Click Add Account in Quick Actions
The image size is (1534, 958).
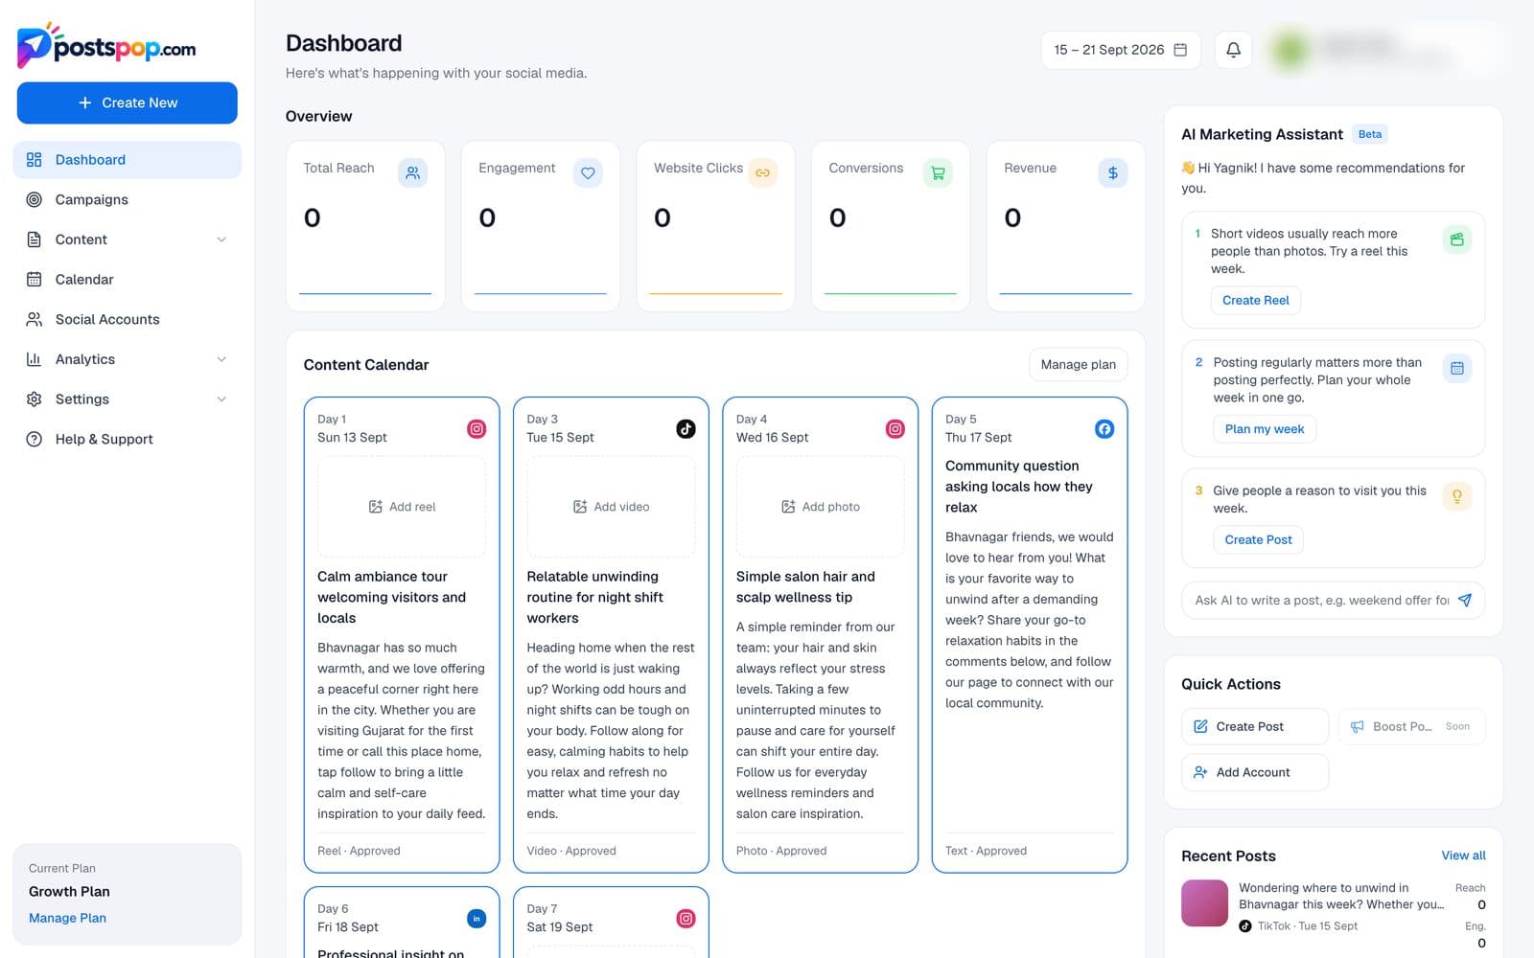1255,772
